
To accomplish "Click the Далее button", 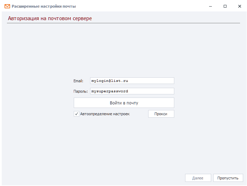I will (198, 178).
